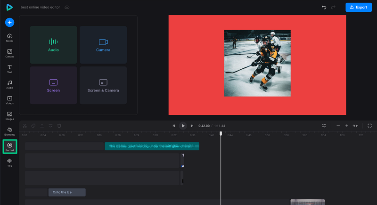Zoom out the timeline
The width and height of the screenshot is (377, 205).
(x=338, y=126)
